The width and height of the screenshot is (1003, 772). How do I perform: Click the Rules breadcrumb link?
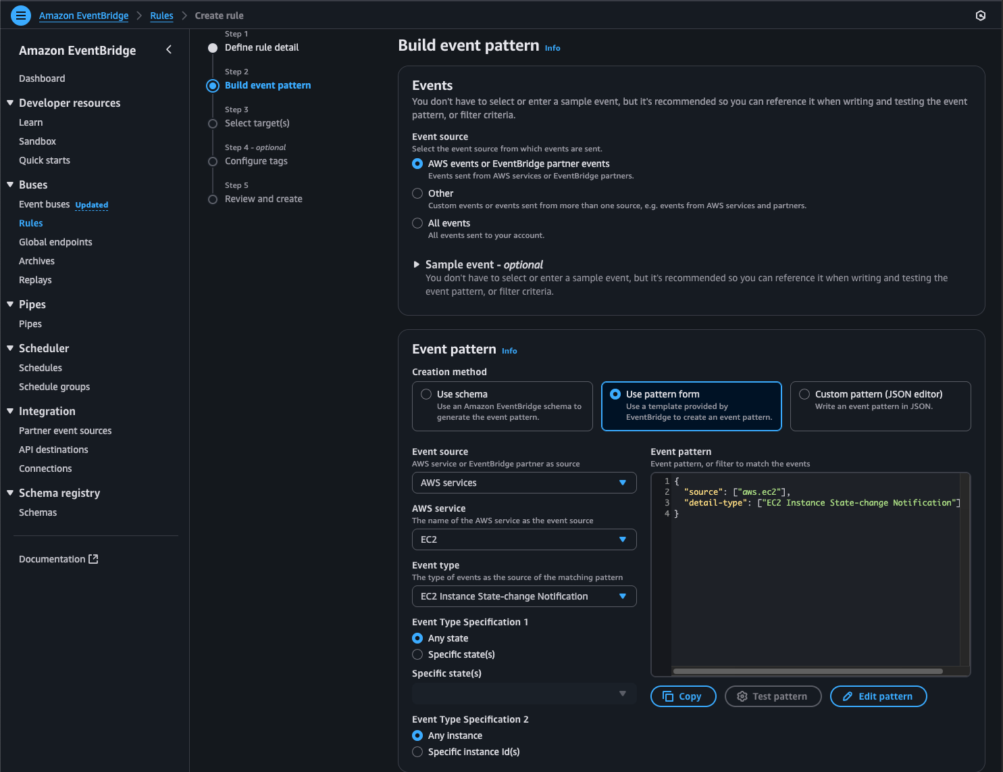pyautogui.click(x=161, y=16)
